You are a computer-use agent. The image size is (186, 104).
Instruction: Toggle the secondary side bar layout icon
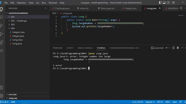coord(168,3)
